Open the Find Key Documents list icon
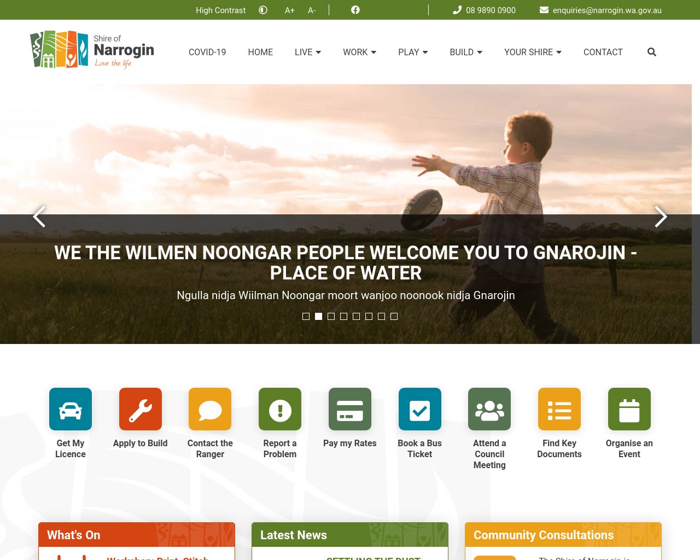The height and width of the screenshot is (560, 700). (559, 409)
